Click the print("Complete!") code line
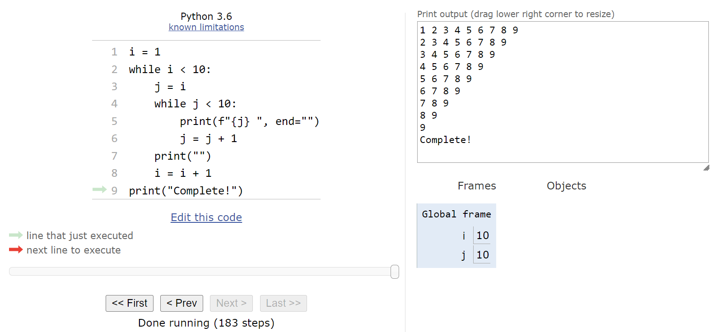Screen dimensions: 712x332 (x=186, y=191)
